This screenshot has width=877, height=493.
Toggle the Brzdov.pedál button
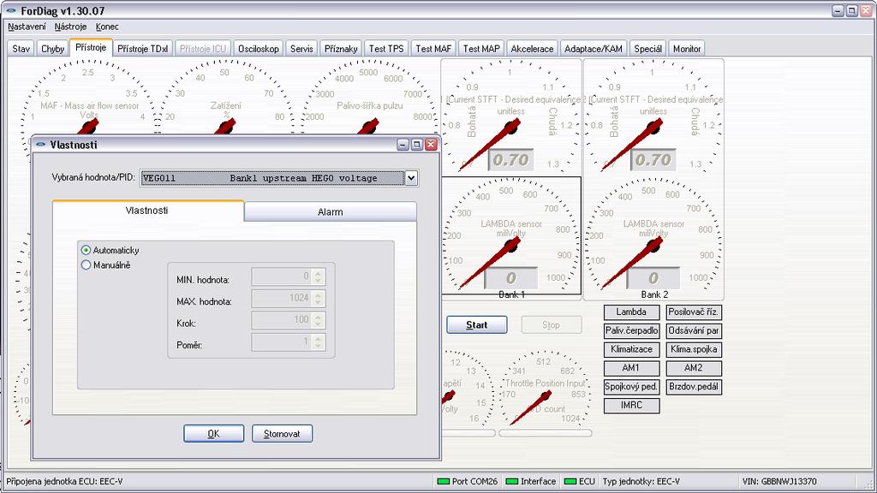coord(694,386)
